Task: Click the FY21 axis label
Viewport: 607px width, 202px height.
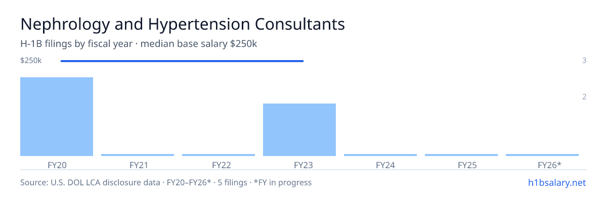Action: tap(138, 165)
